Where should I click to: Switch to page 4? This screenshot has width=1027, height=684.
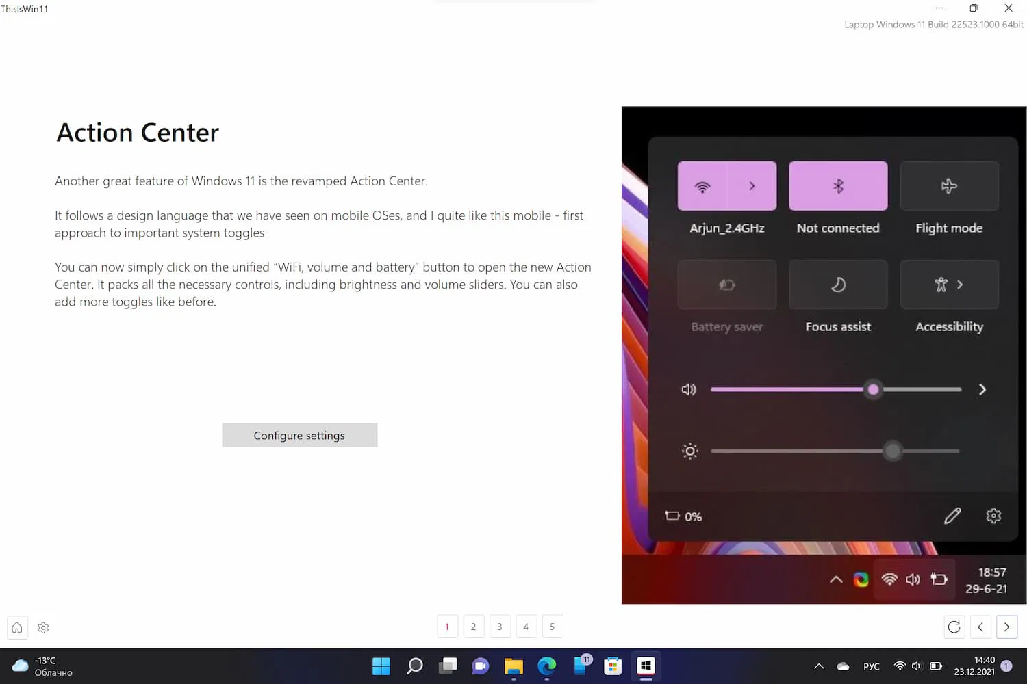[526, 627]
